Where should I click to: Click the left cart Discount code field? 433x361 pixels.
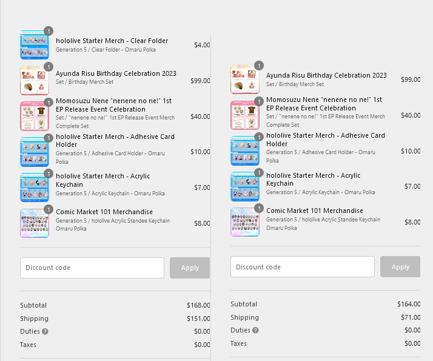pos(92,268)
